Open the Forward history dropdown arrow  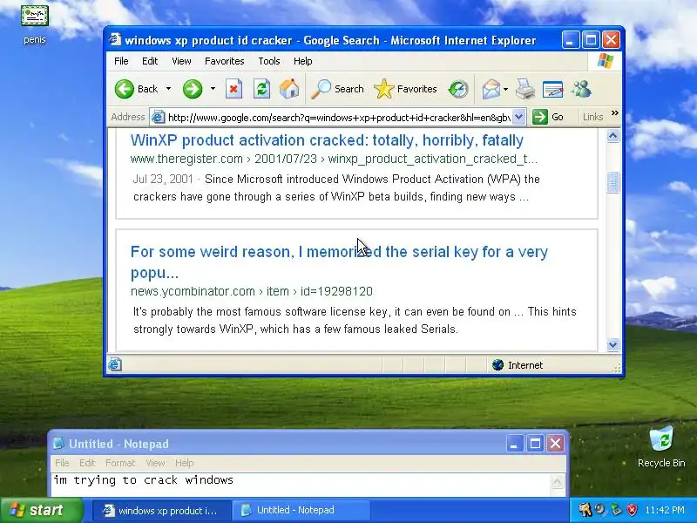point(213,89)
